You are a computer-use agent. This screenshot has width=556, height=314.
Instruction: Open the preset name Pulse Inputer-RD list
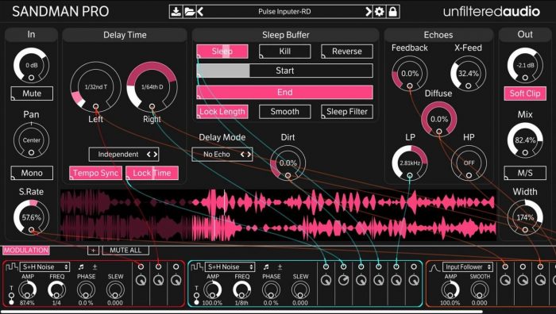click(284, 12)
